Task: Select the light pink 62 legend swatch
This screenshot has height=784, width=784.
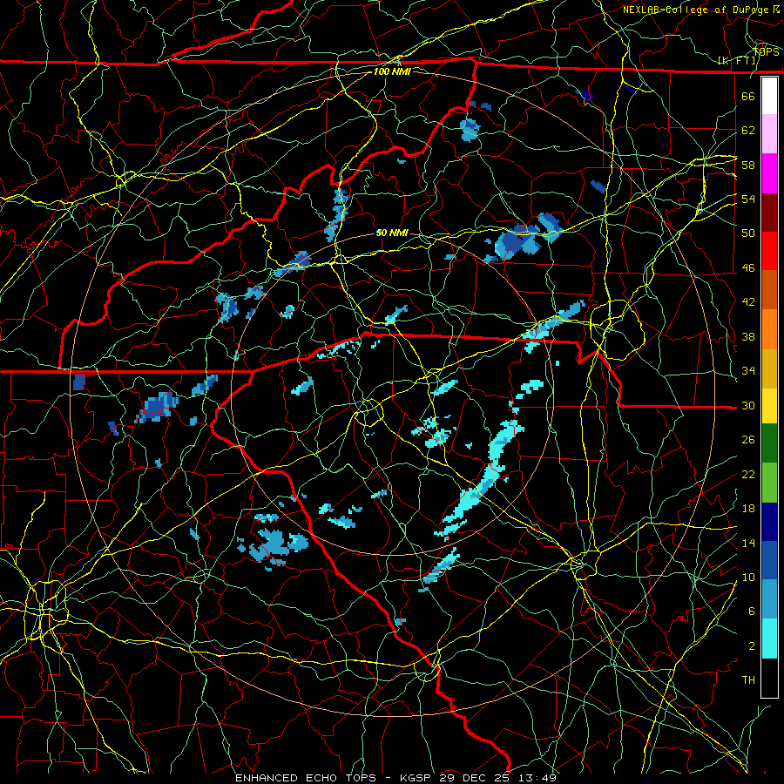Action: (769, 134)
